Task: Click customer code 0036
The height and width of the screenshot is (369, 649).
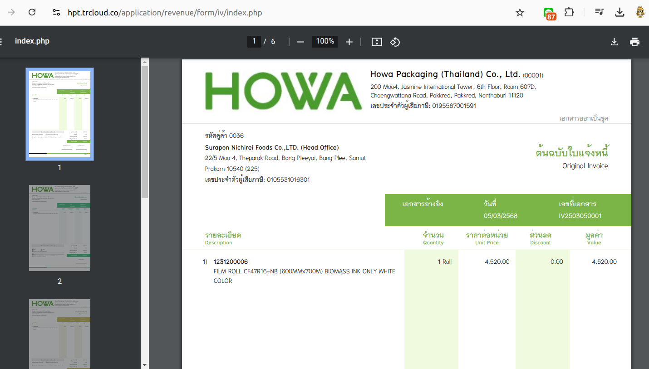Action: click(x=236, y=136)
